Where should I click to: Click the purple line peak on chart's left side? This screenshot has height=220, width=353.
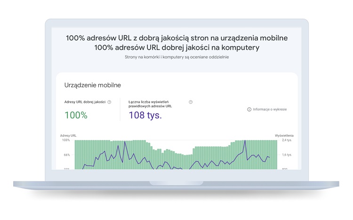(x=125, y=142)
